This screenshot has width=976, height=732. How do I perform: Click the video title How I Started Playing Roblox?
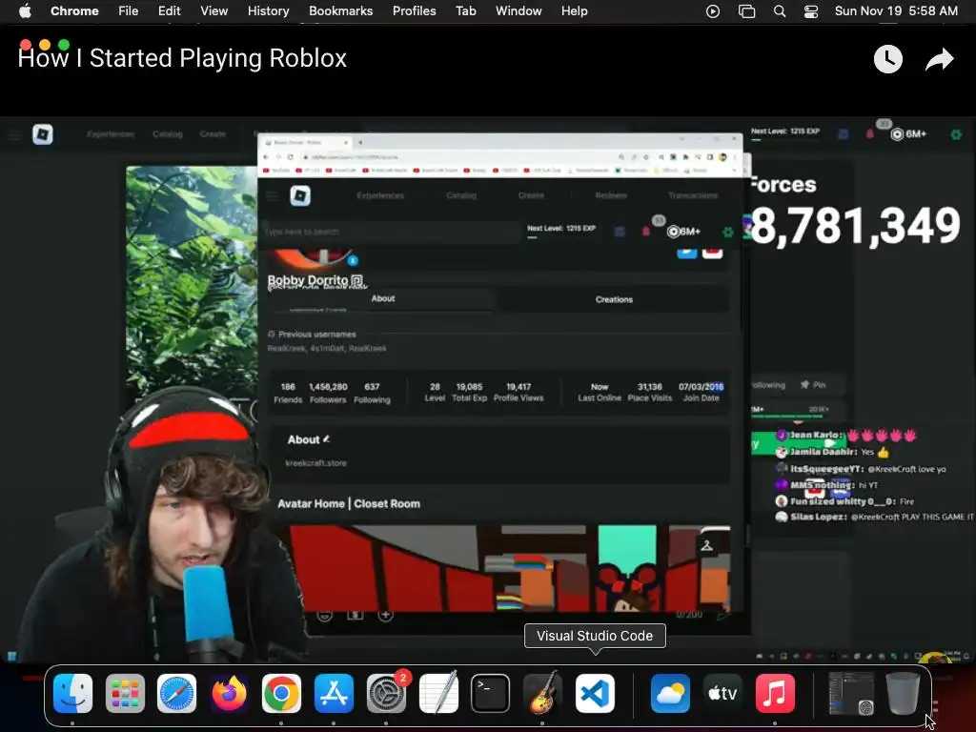point(182,58)
